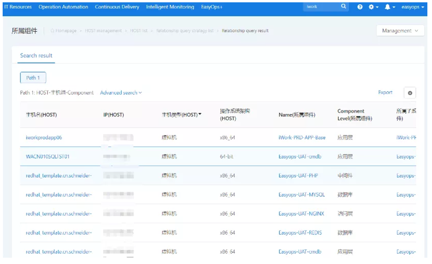Click 数据库 cell in Easyops-UAT-MYSQL row
Screen dimensions: 432x264
pyautogui.click(x=345, y=195)
